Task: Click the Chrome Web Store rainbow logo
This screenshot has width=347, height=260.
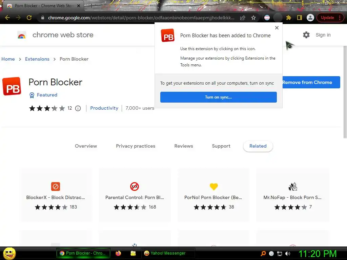Action: click(x=22, y=35)
